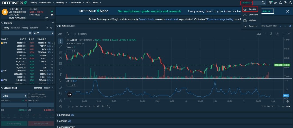Select the brush drawing tool
Screen dimensions: 293x128
[60, 69]
